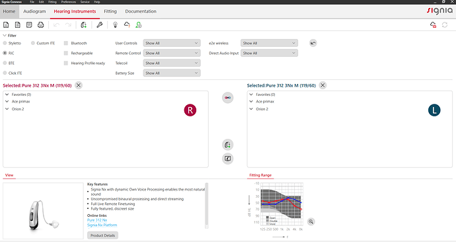Collapse the Filter section
The height and width of the screenshot is (242, 456).
(x=5, y=36)
